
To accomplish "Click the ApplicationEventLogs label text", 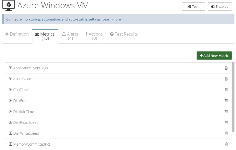I will pyautogui.click(x=31, y=68).
